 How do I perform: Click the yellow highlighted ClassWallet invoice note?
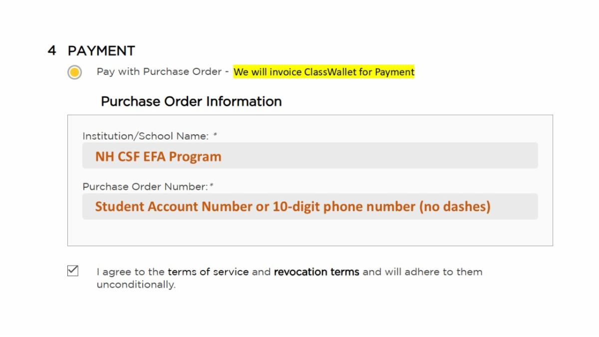point(323,72)
